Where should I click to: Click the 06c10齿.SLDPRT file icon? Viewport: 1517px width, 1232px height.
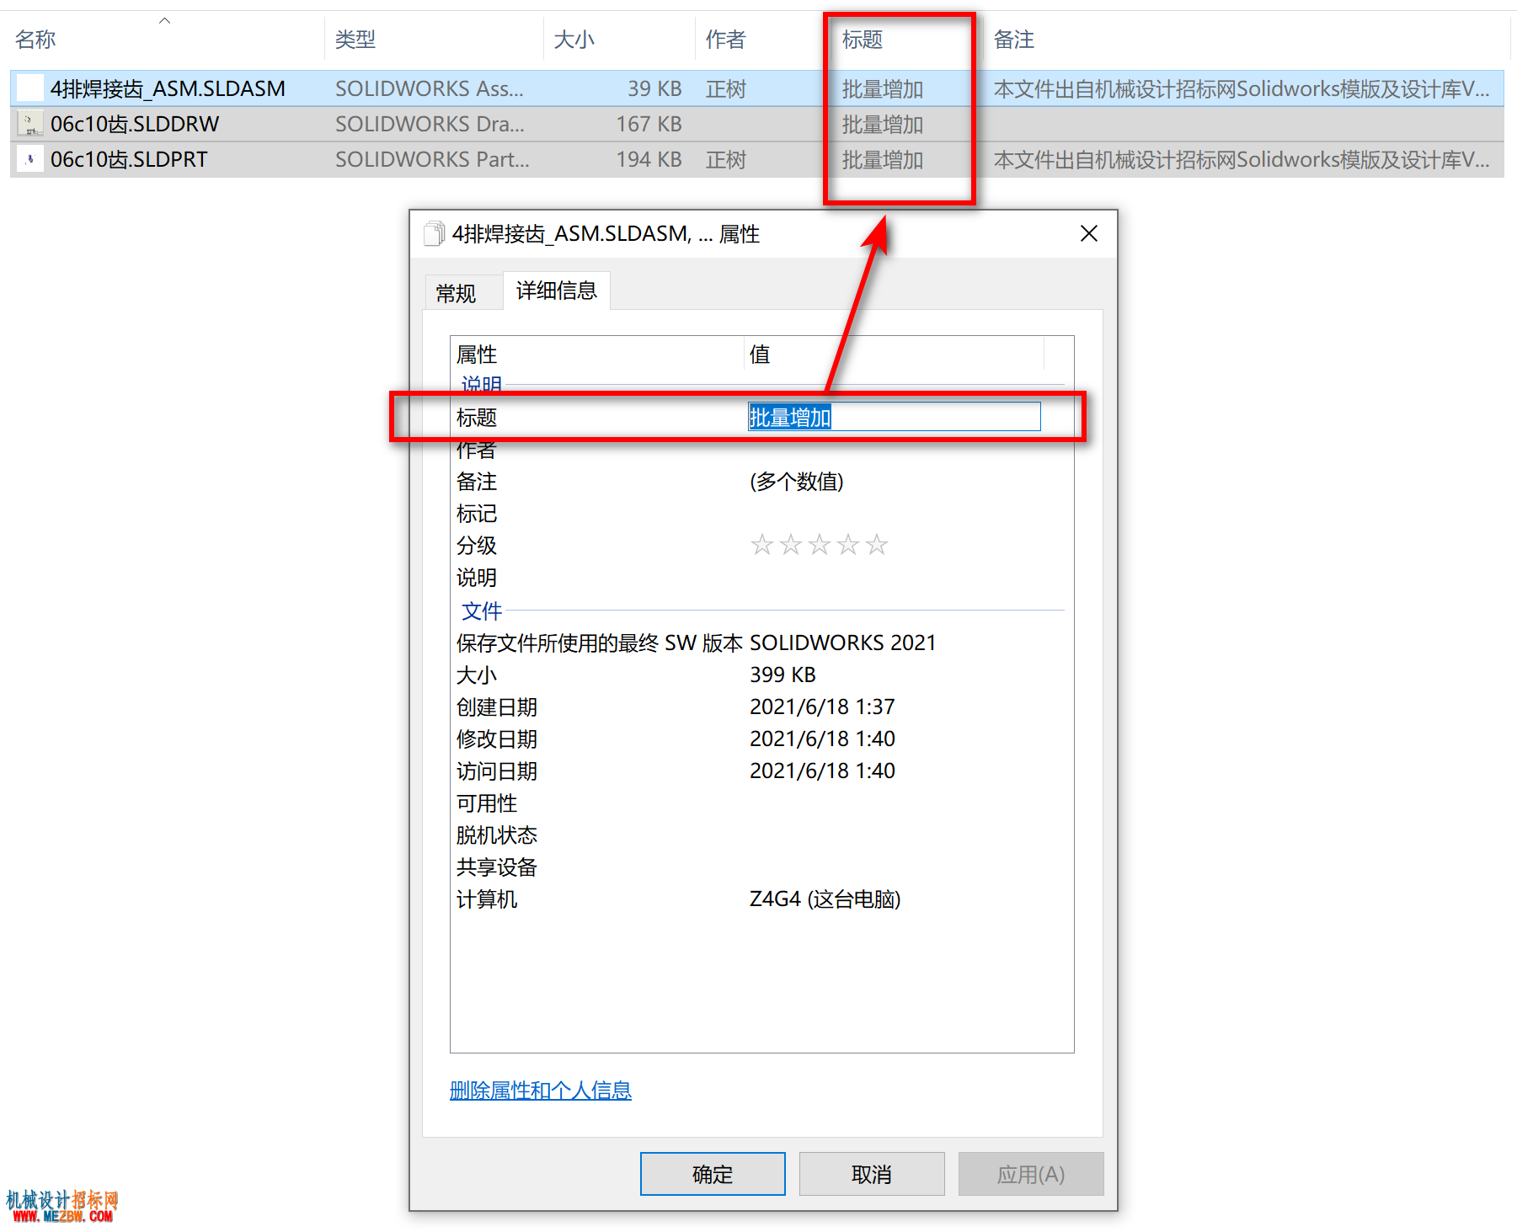pos(30,159)
